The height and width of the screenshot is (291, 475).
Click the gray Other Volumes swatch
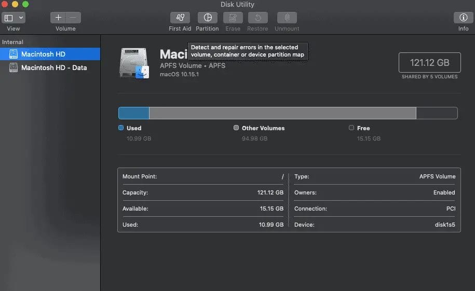(x=236, y=128)
